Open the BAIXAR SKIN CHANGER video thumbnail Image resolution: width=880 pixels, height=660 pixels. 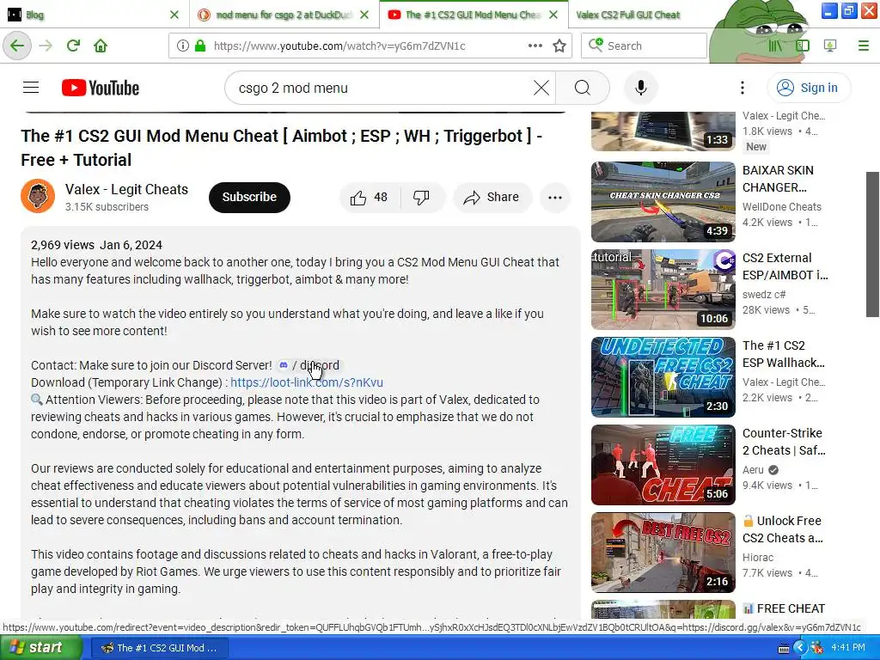click(x=663, y=201)
